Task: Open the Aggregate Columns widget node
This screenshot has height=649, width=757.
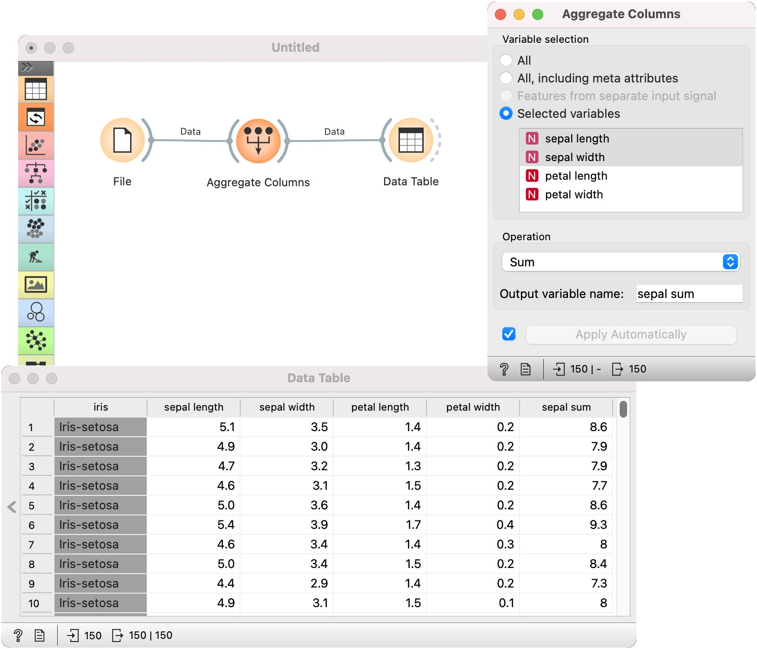Action: click(258, 141)
